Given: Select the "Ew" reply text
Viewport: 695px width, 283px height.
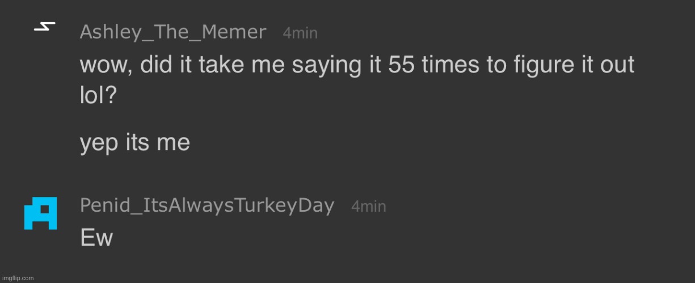Looking at the screenshot, I should [96, 238].
